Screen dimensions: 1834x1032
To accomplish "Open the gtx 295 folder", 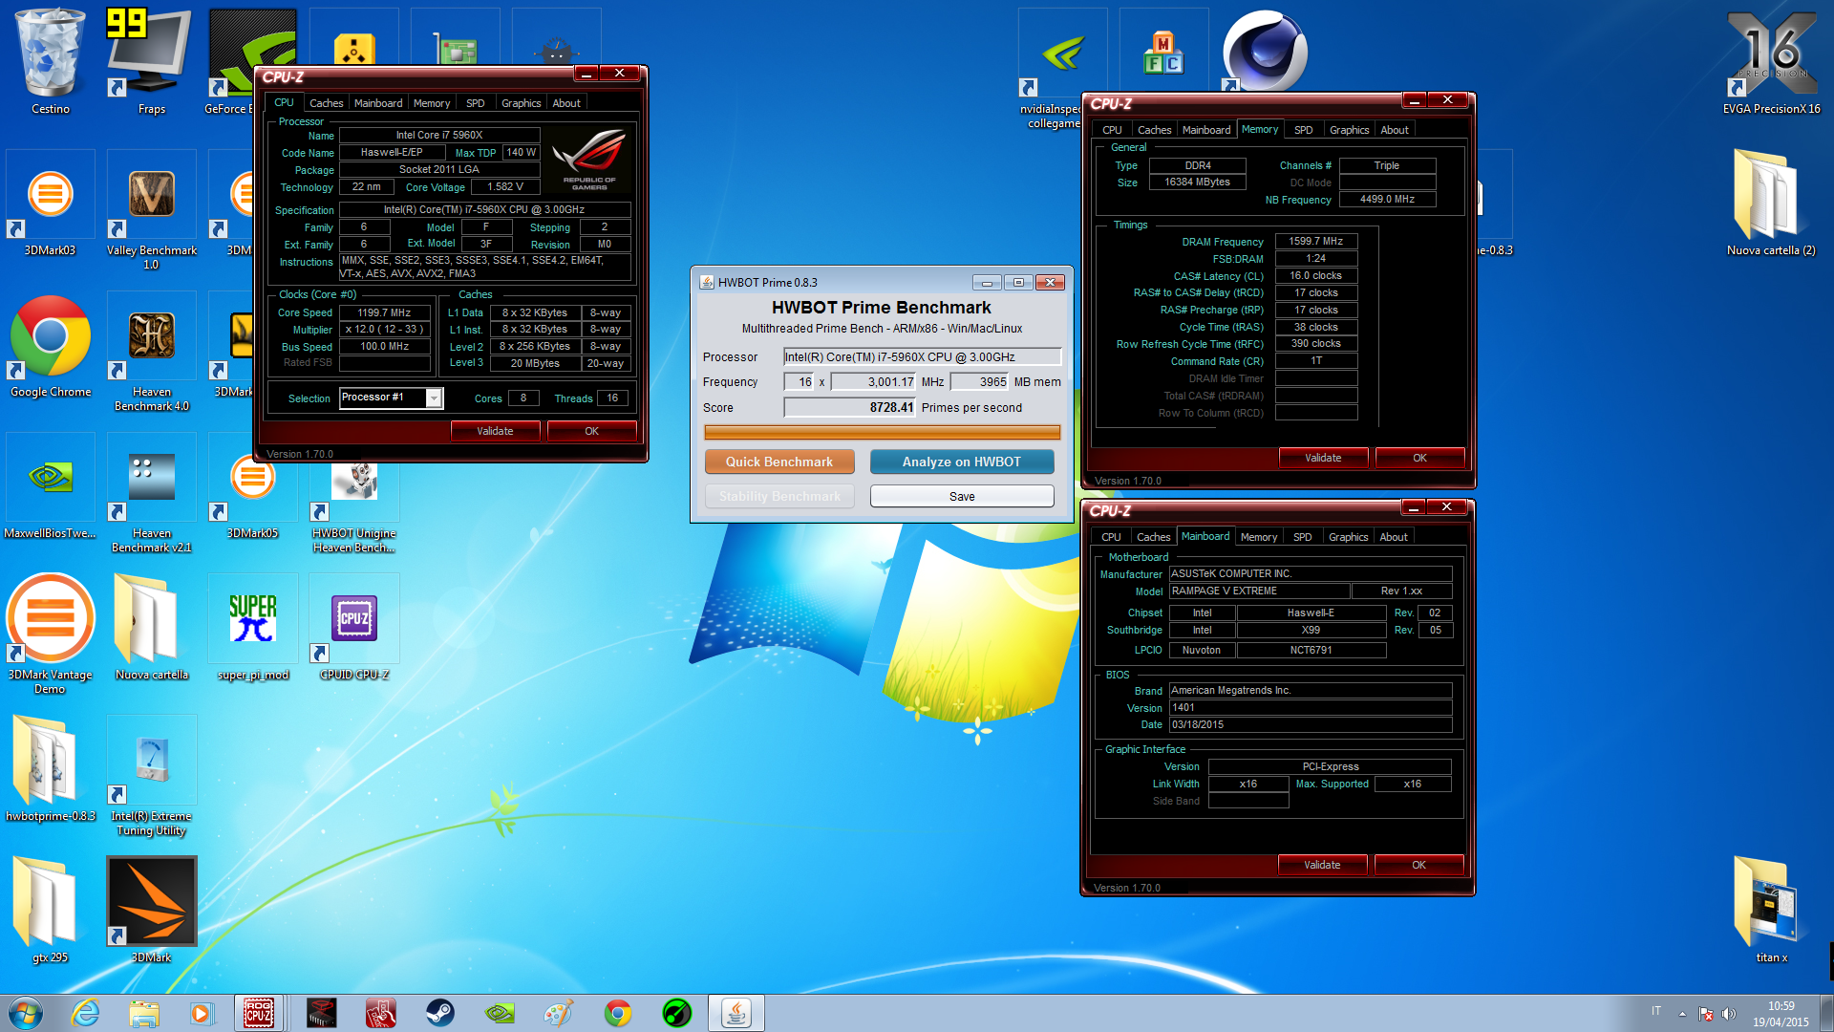I will coord(50,912).
